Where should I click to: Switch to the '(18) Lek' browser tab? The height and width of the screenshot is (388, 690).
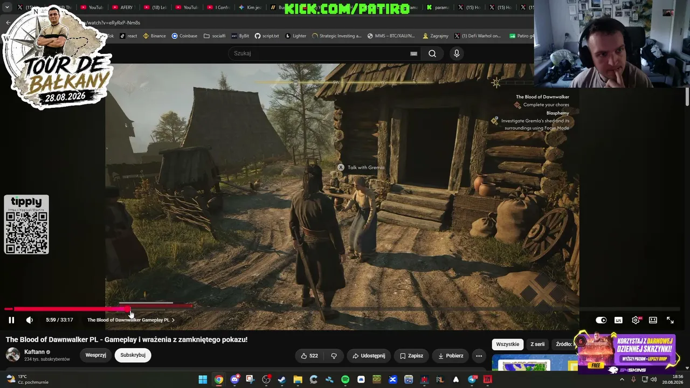(155, 8)
